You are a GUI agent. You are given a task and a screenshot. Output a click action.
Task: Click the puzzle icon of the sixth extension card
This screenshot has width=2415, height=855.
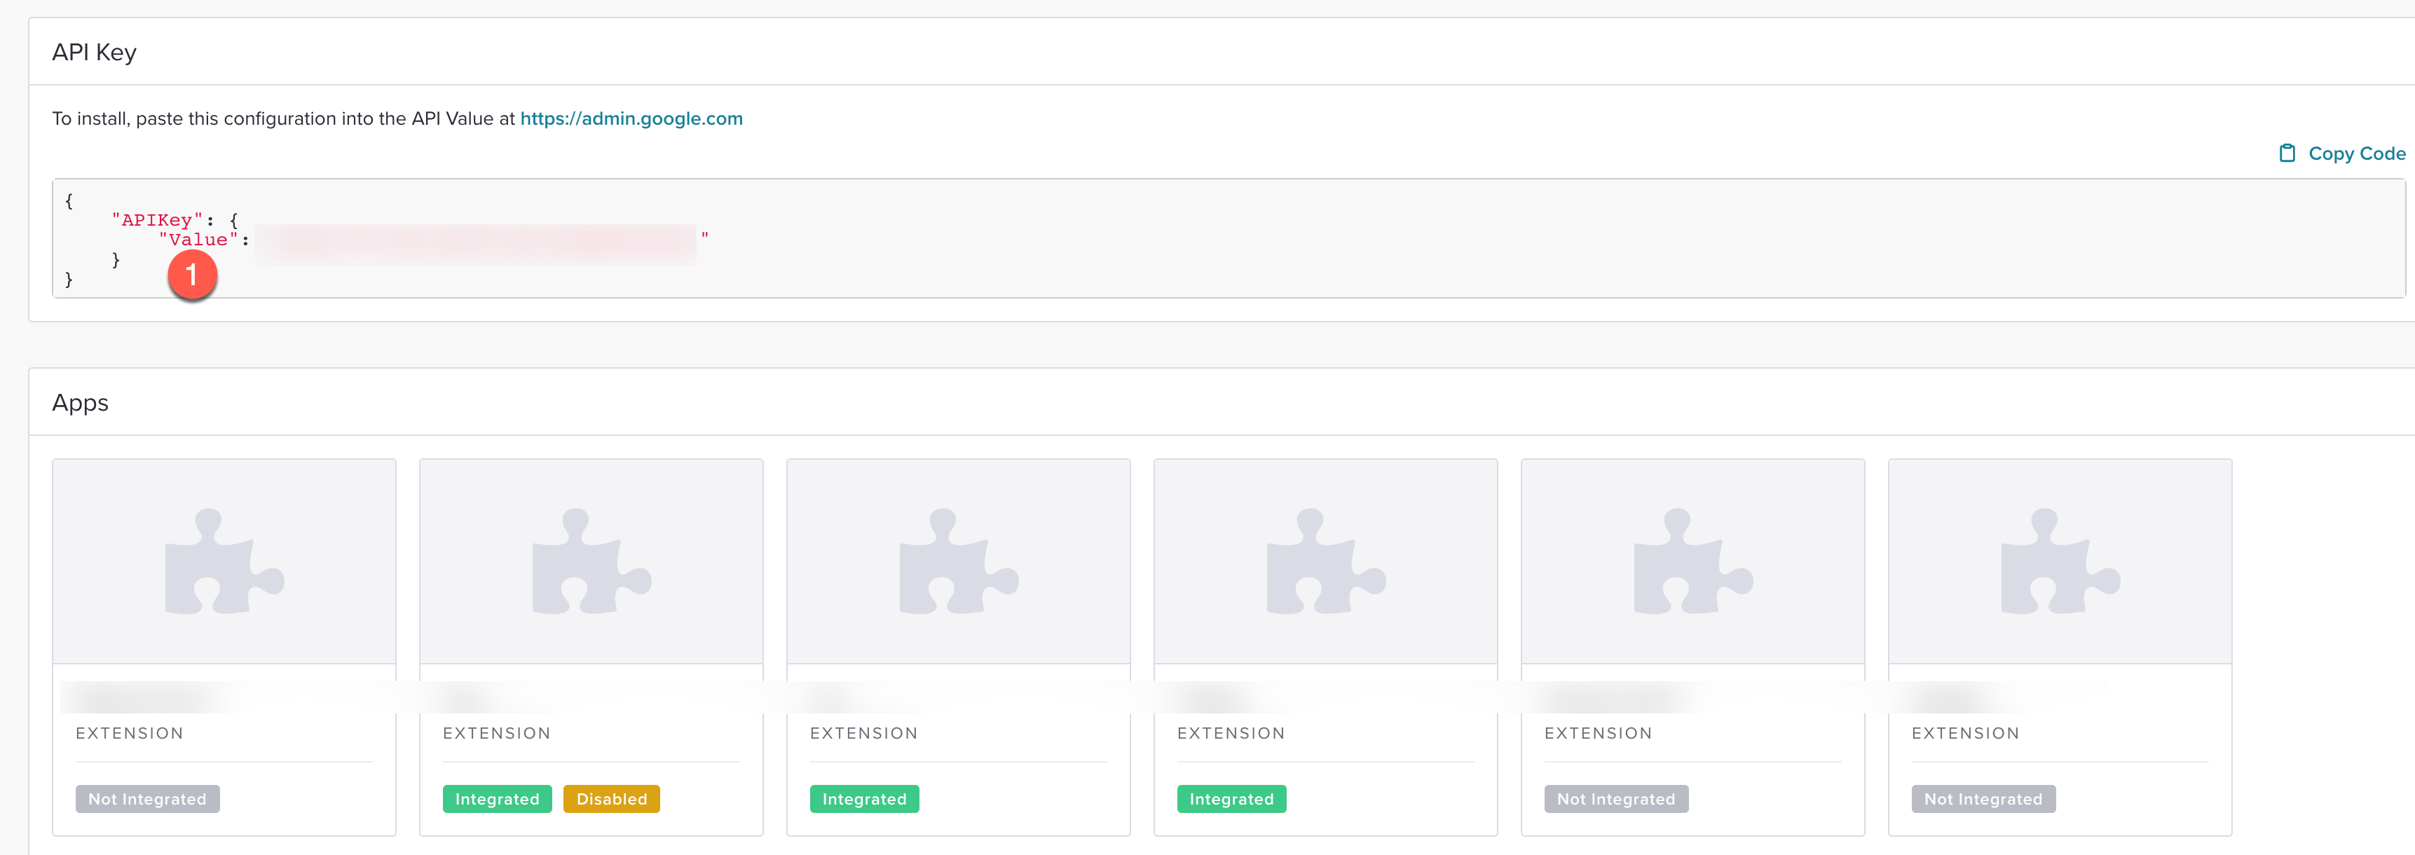point(2060,561)
